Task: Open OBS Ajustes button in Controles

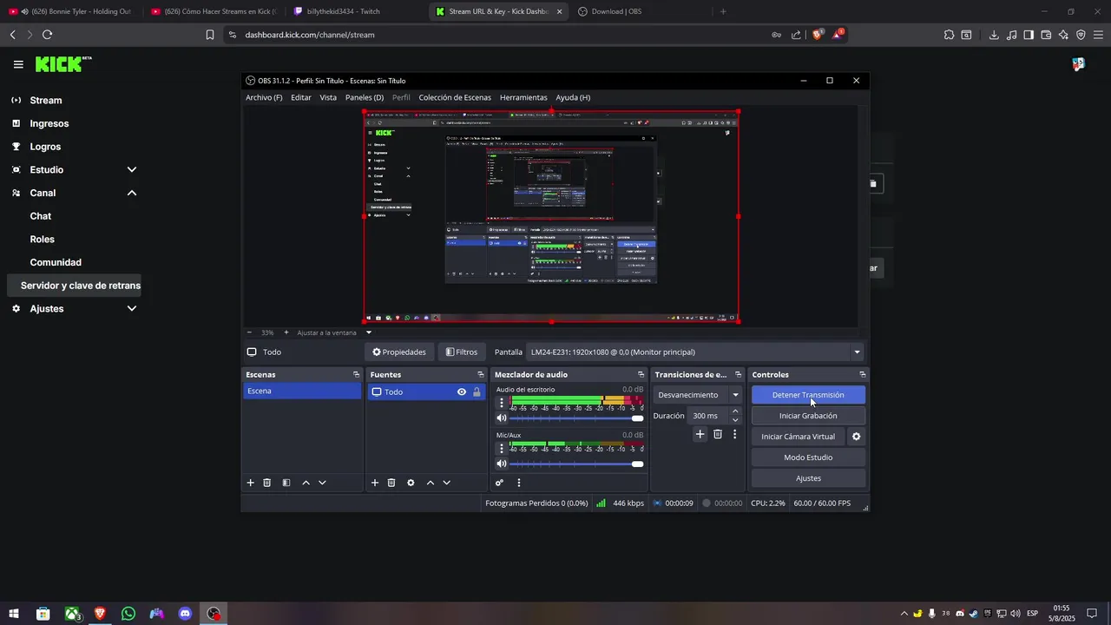Action: (808, 478)
